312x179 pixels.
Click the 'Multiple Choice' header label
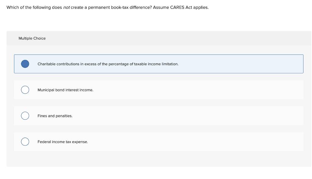click(32, 38)
